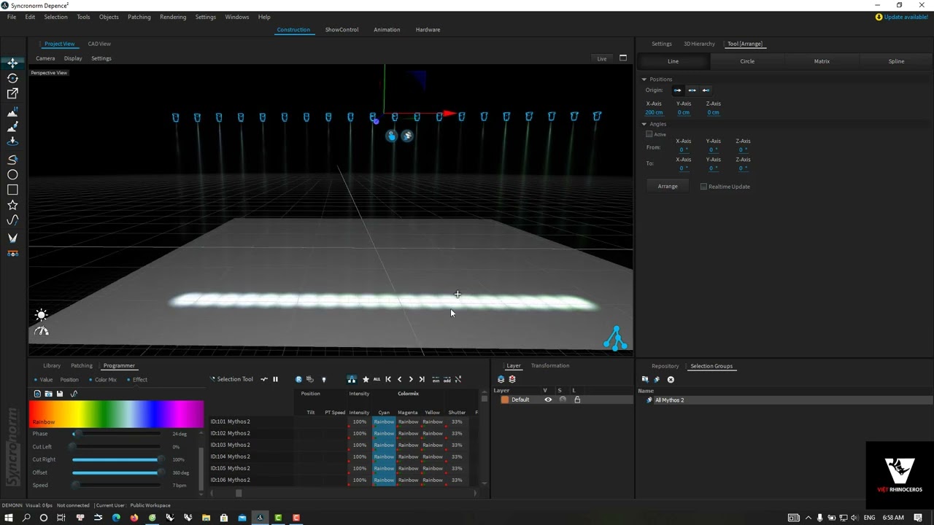Click the star favorites icon in programmer toolbar
The height and width of the screenshot is (525, 934).
(366, 379)
